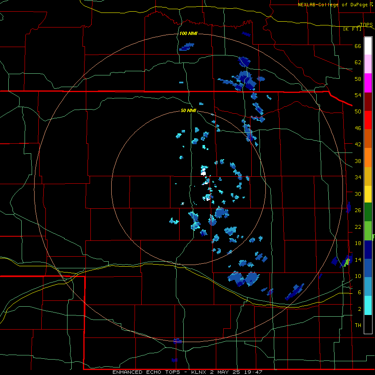Select the bright orange legend swatch
Viewport: 375px width, 375px height.
point(368,157)
